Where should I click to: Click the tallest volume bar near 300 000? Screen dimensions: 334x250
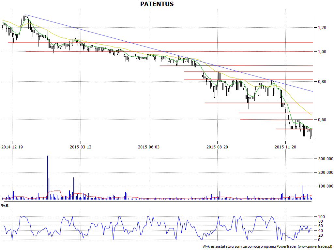click(48, 177)
